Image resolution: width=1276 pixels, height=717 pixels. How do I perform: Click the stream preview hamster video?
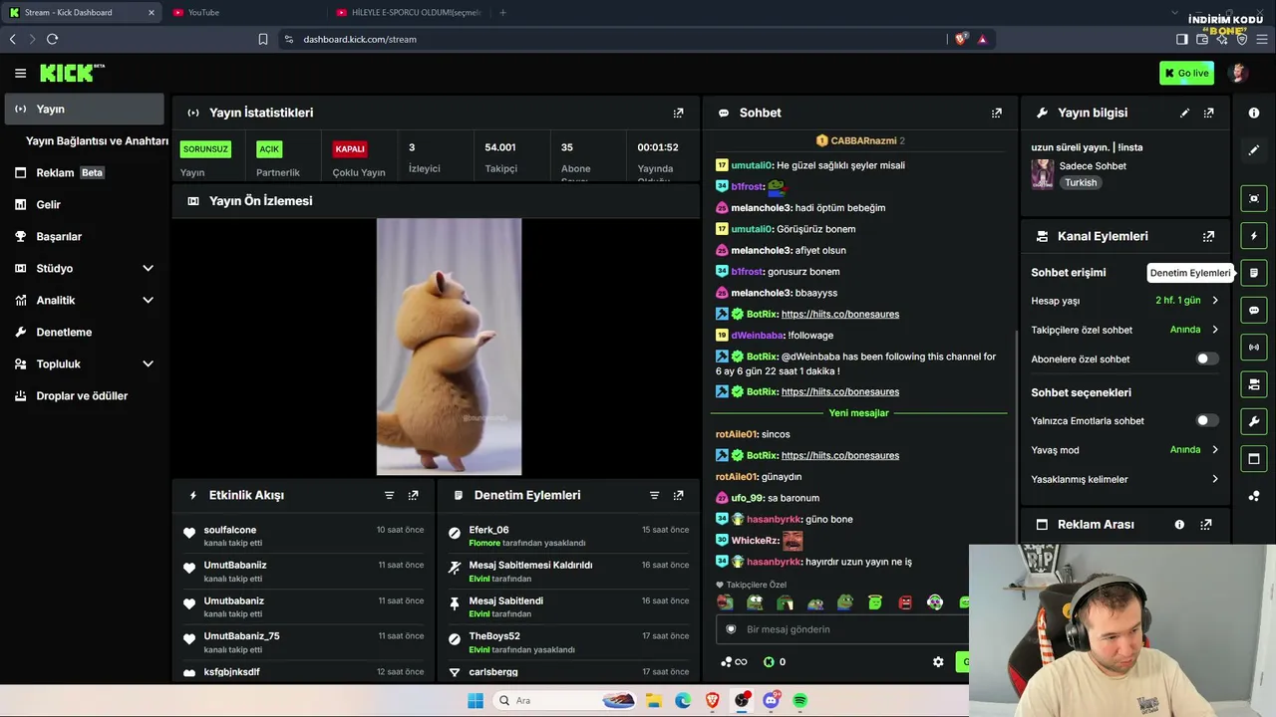point(449,347)
